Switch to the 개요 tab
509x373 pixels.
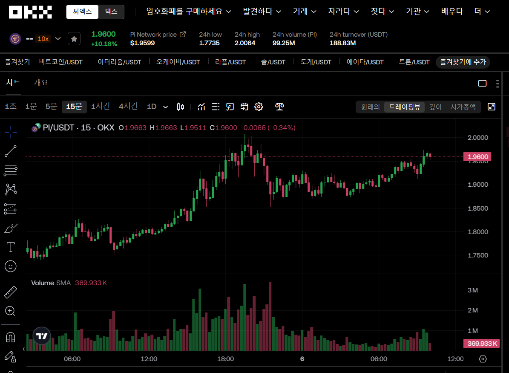point(41,83)
